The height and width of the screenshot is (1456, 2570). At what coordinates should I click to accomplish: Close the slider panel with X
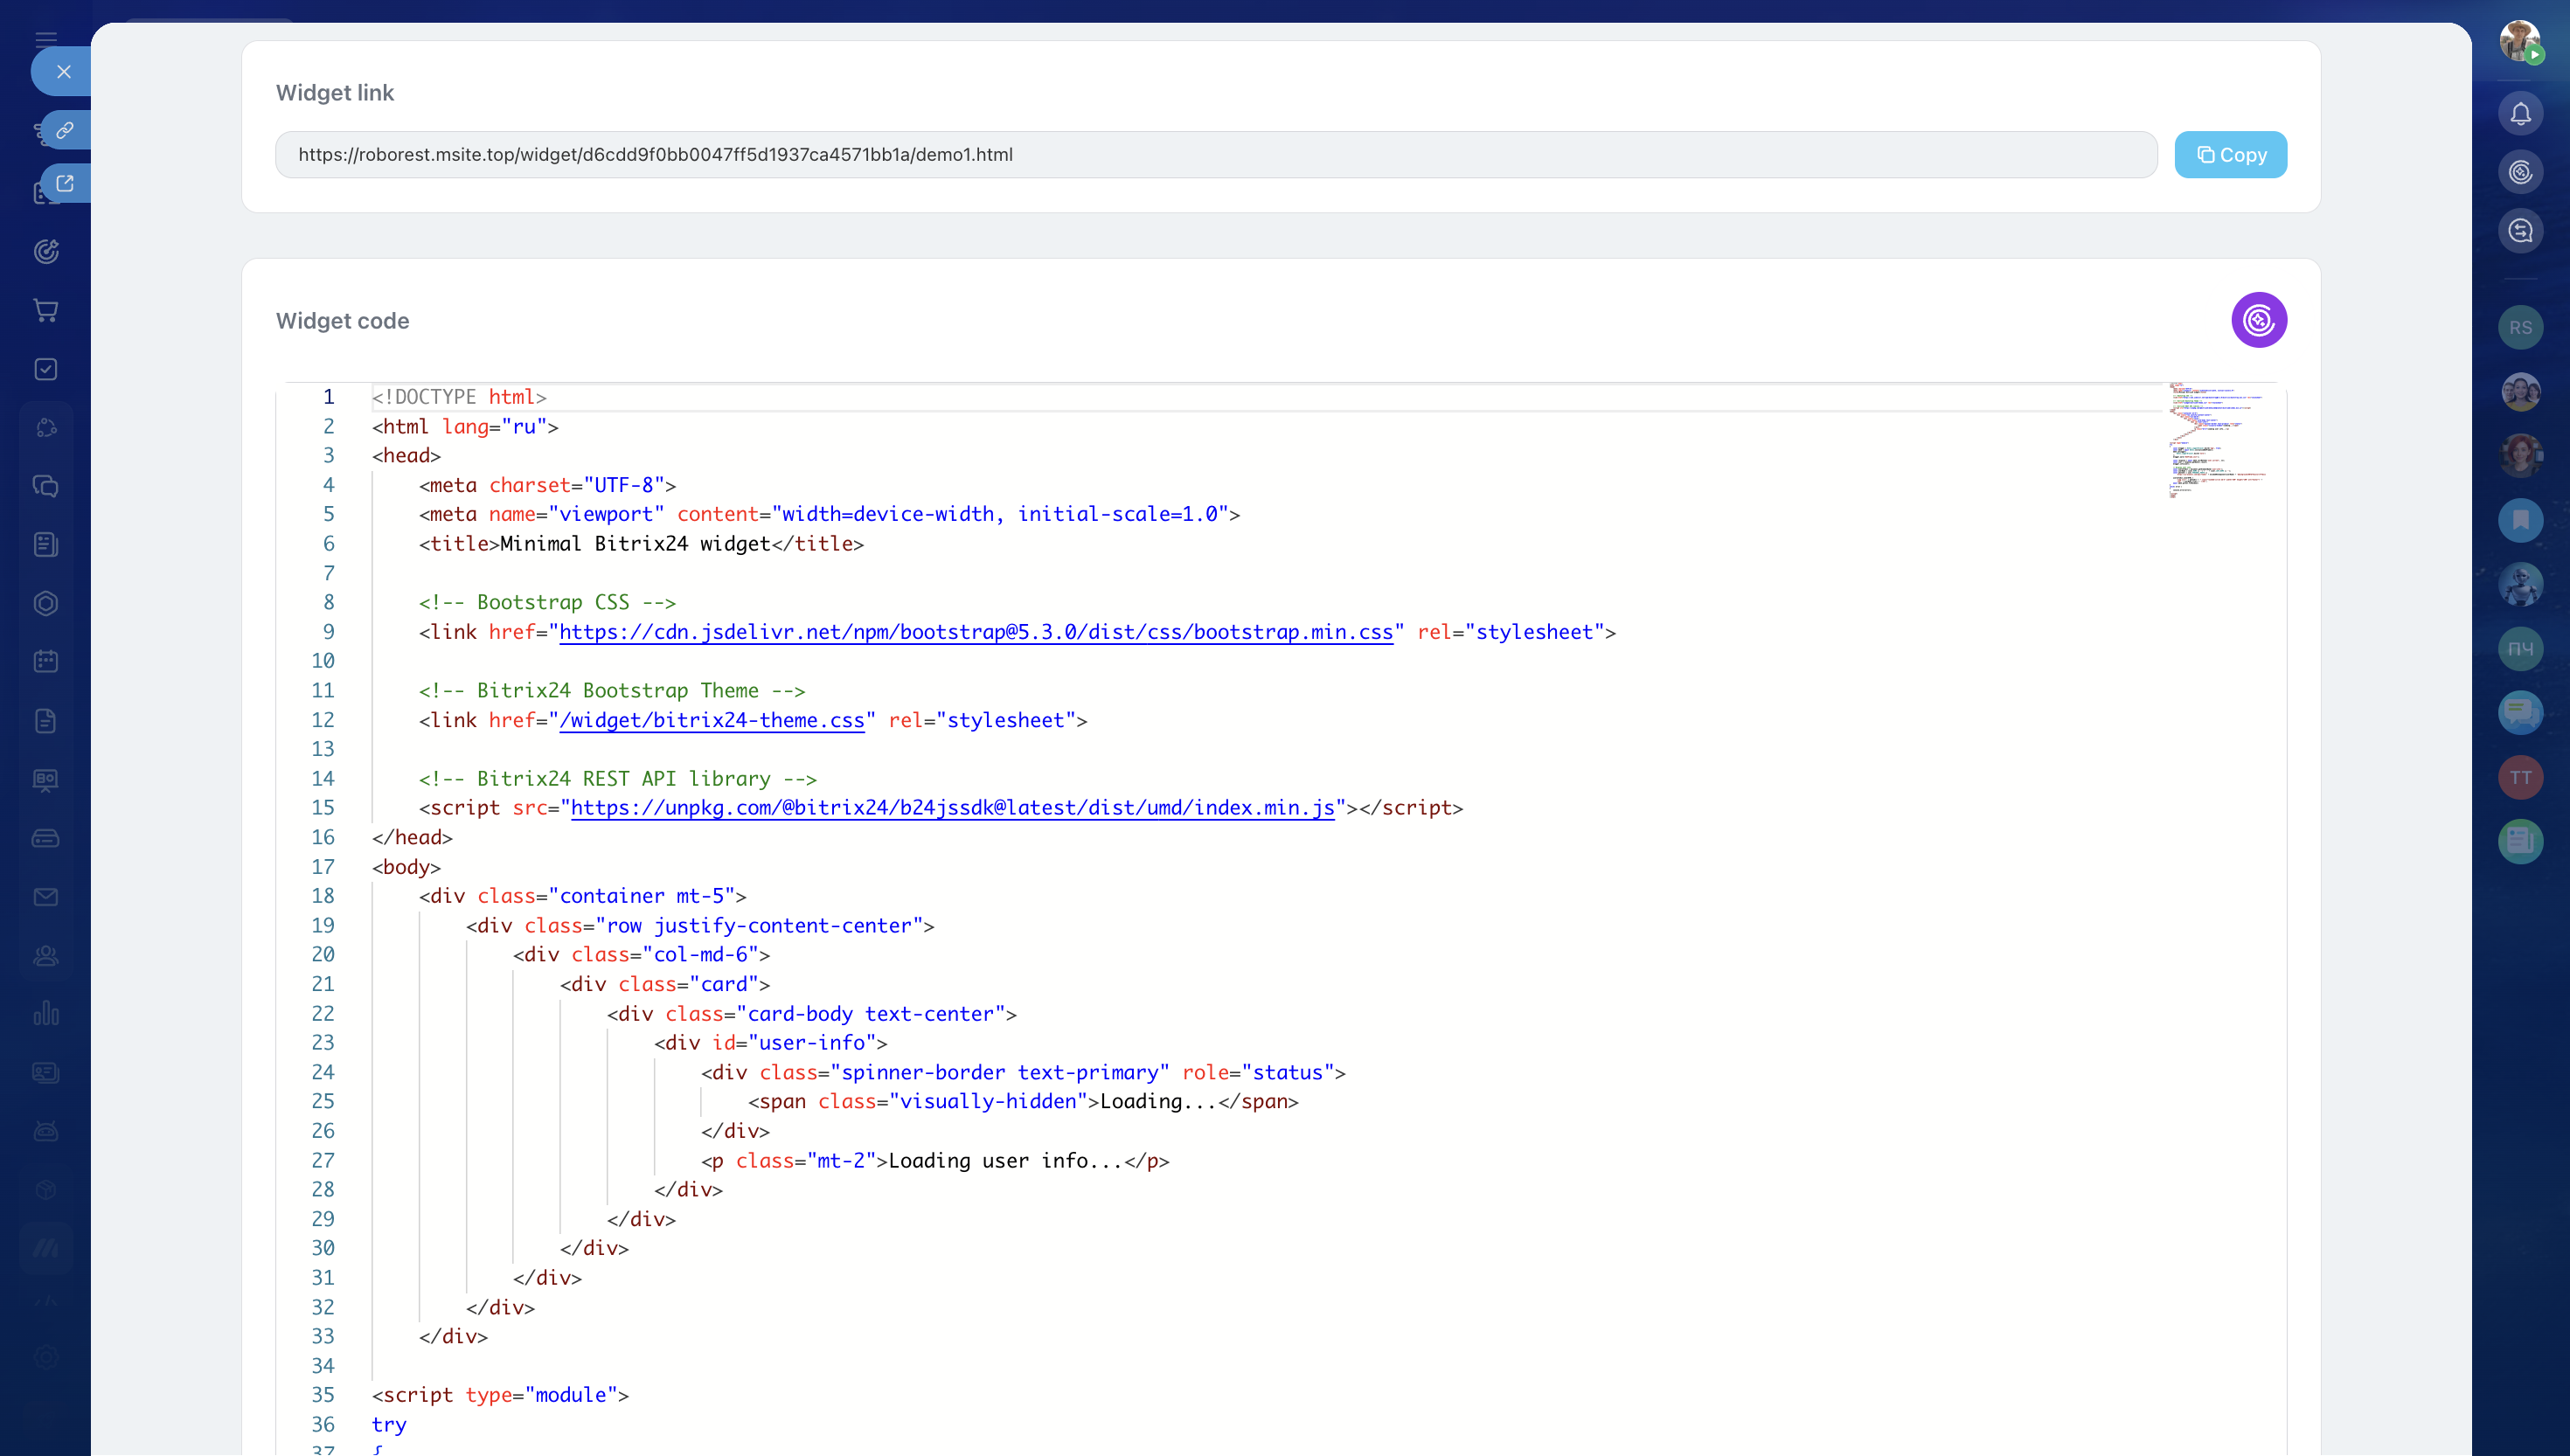(64, 72)
